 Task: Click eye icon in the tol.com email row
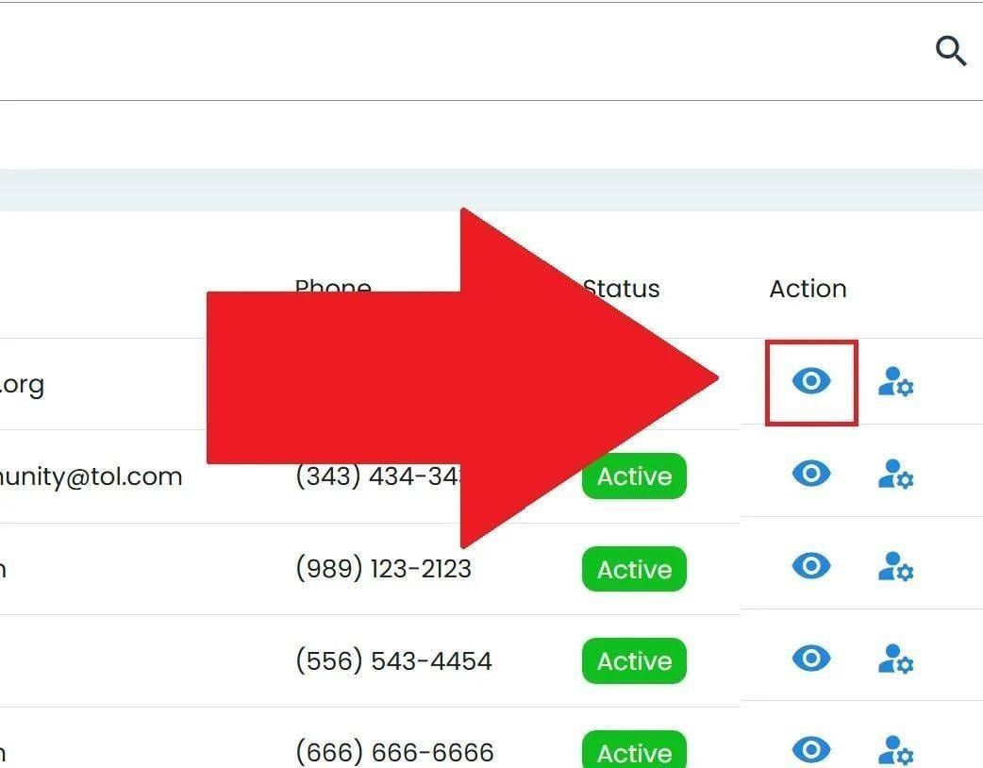click(x=810, y=473)
